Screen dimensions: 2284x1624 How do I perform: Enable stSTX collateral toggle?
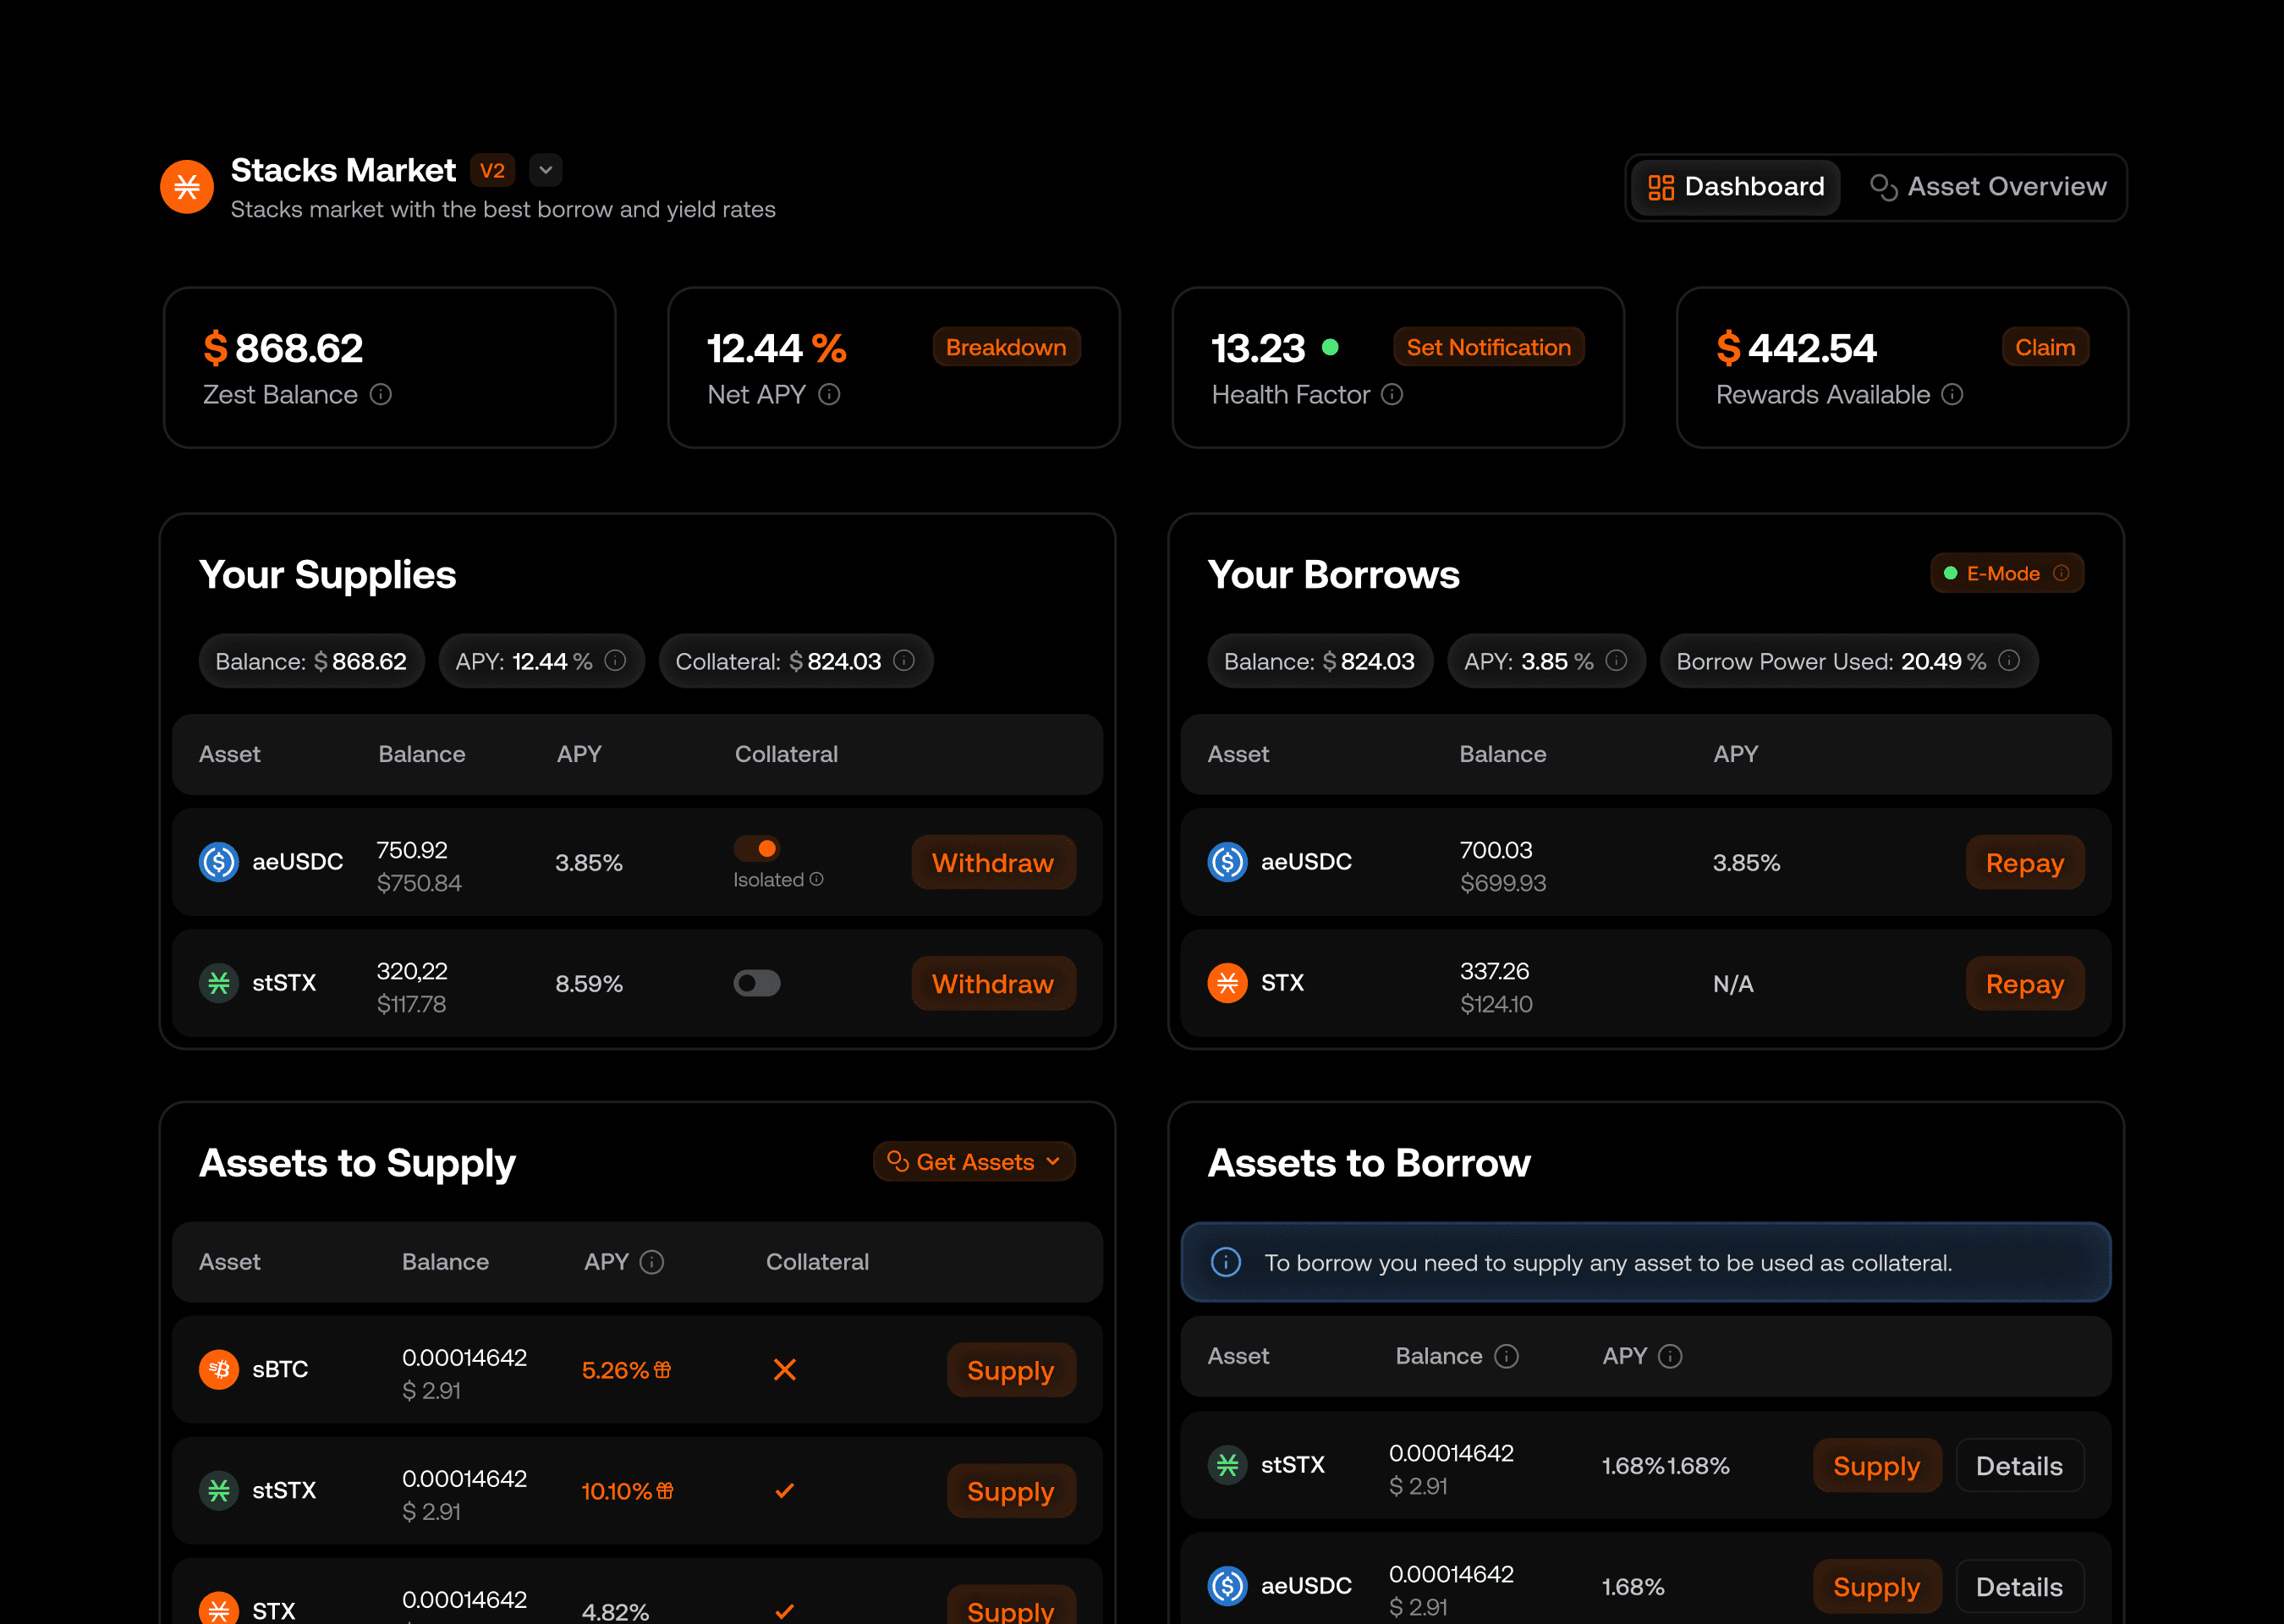[757, 983]
